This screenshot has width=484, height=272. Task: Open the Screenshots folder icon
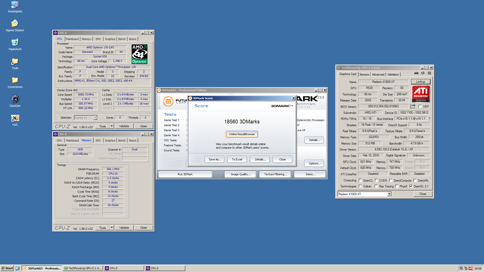click(15, 82)
